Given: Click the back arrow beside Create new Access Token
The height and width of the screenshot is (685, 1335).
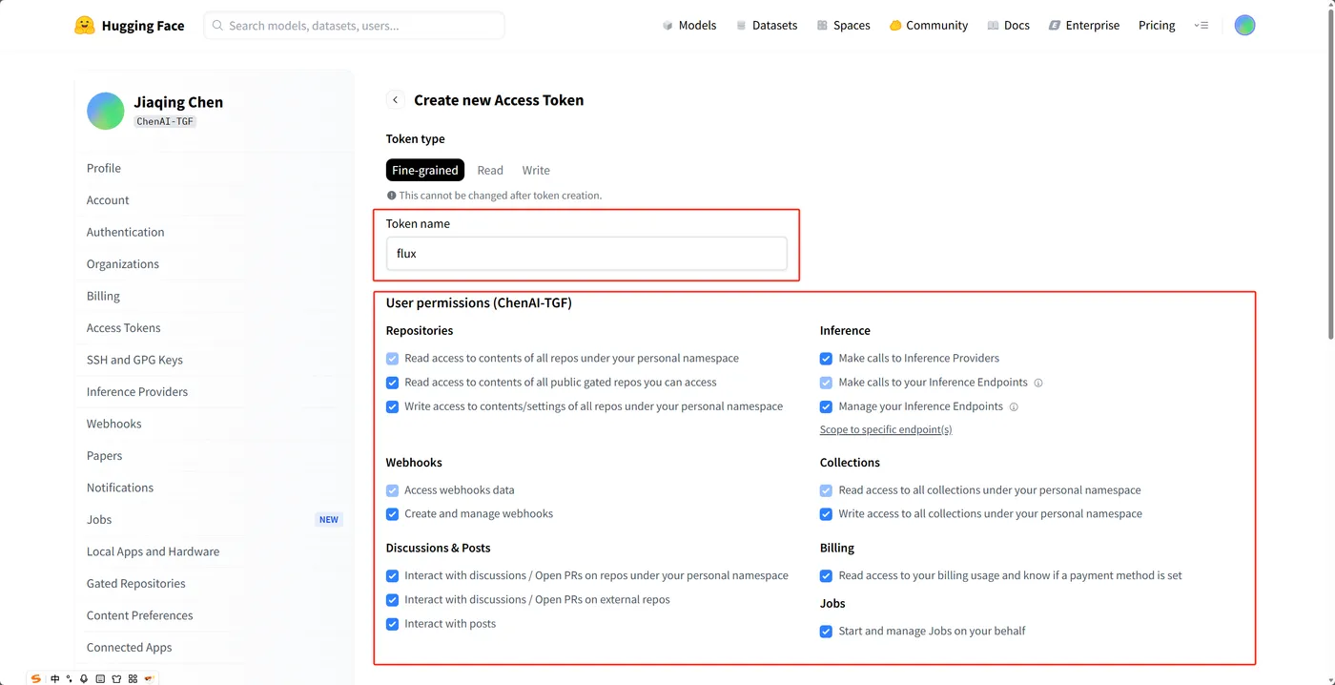Looking at the screenshot, I should pos(395,100).
